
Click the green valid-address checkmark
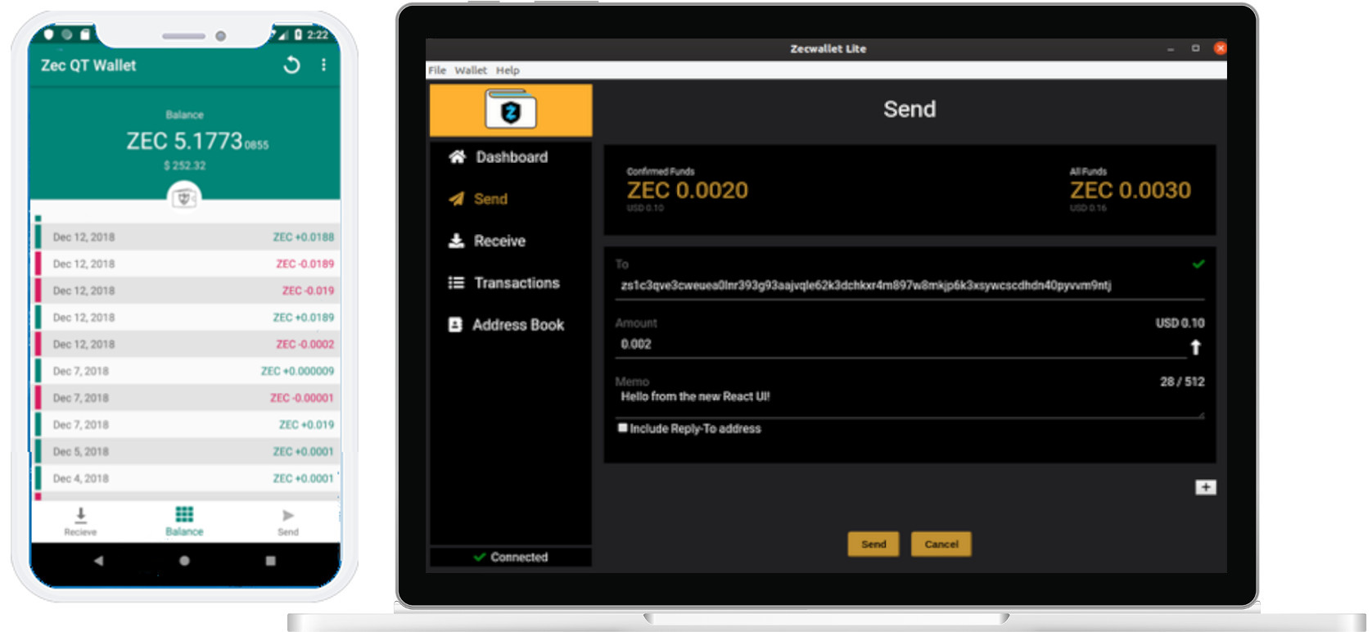click(x=1198, y=264)
